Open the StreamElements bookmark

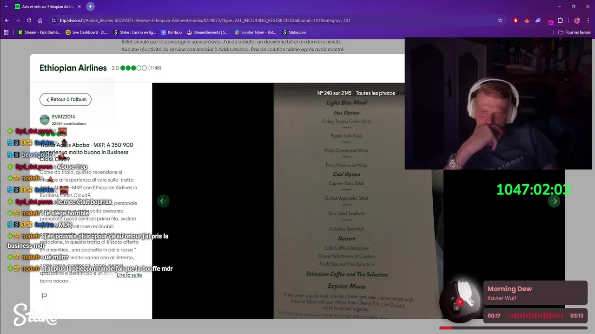(207, 32)
